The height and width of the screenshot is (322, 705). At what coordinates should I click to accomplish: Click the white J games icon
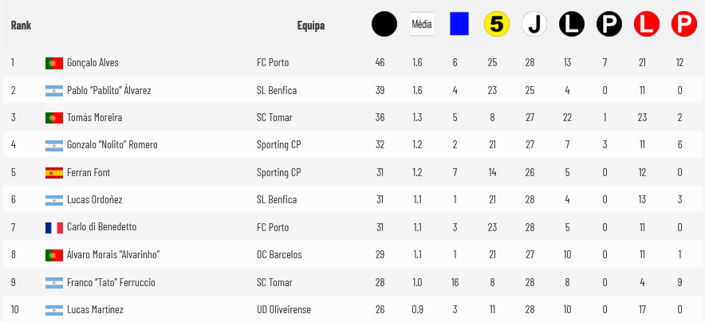534,25
